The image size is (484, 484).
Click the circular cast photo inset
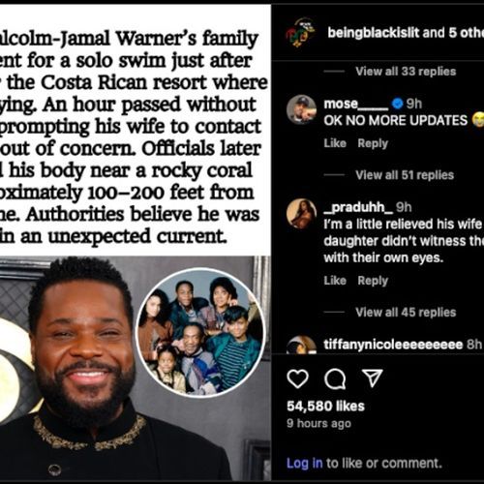200,332
